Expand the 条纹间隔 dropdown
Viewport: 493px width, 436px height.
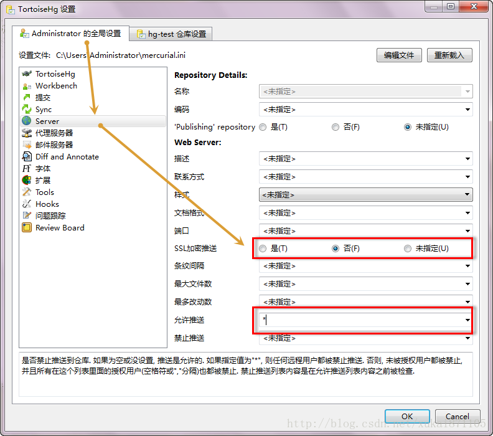467,266
